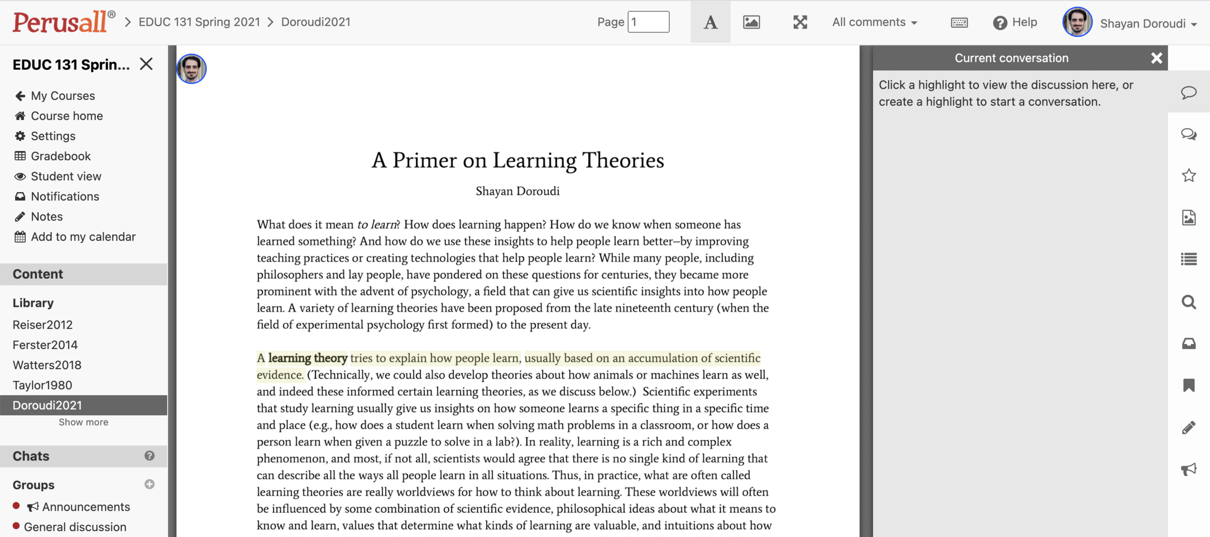Click the text annotation mode A icon

tap(710, 22)
